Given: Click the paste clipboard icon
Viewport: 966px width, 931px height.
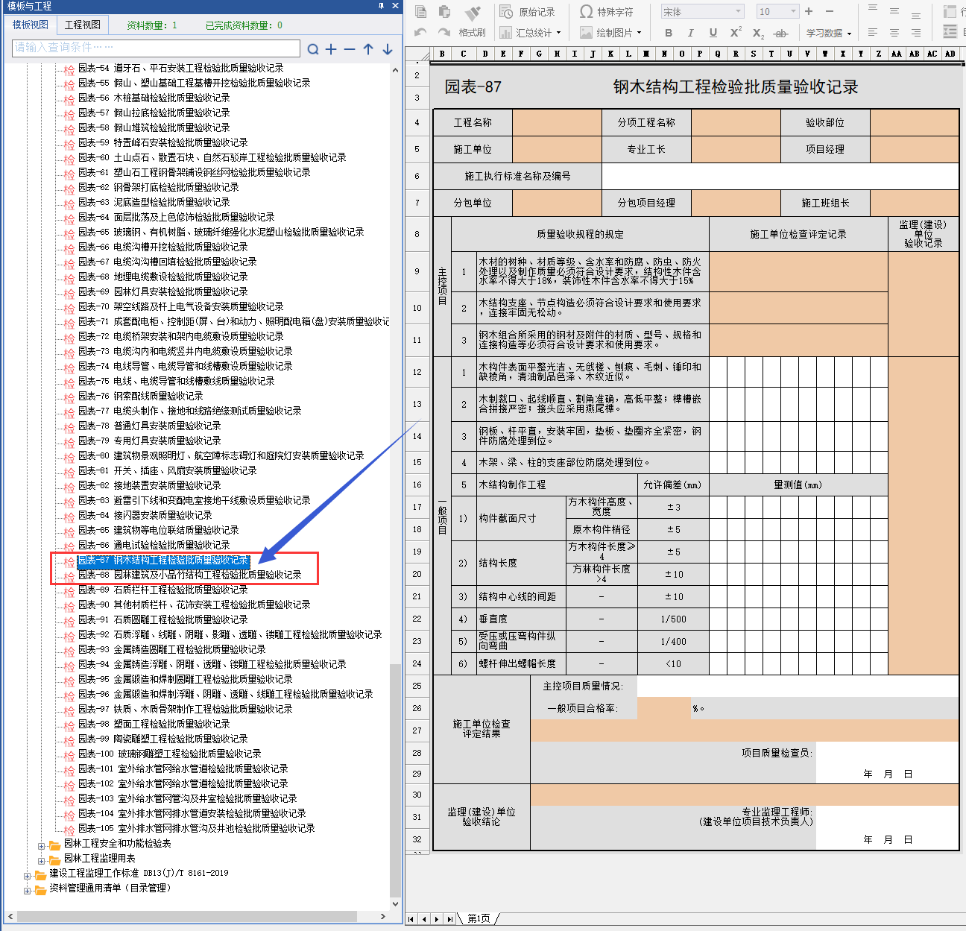Looking at the screenshot, I should pyautogui.click(x=445, y=12).
